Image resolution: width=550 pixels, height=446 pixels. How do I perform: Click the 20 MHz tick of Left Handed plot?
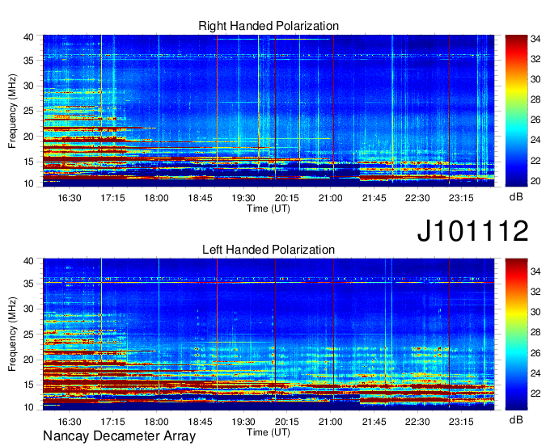(x=29, y=360)
